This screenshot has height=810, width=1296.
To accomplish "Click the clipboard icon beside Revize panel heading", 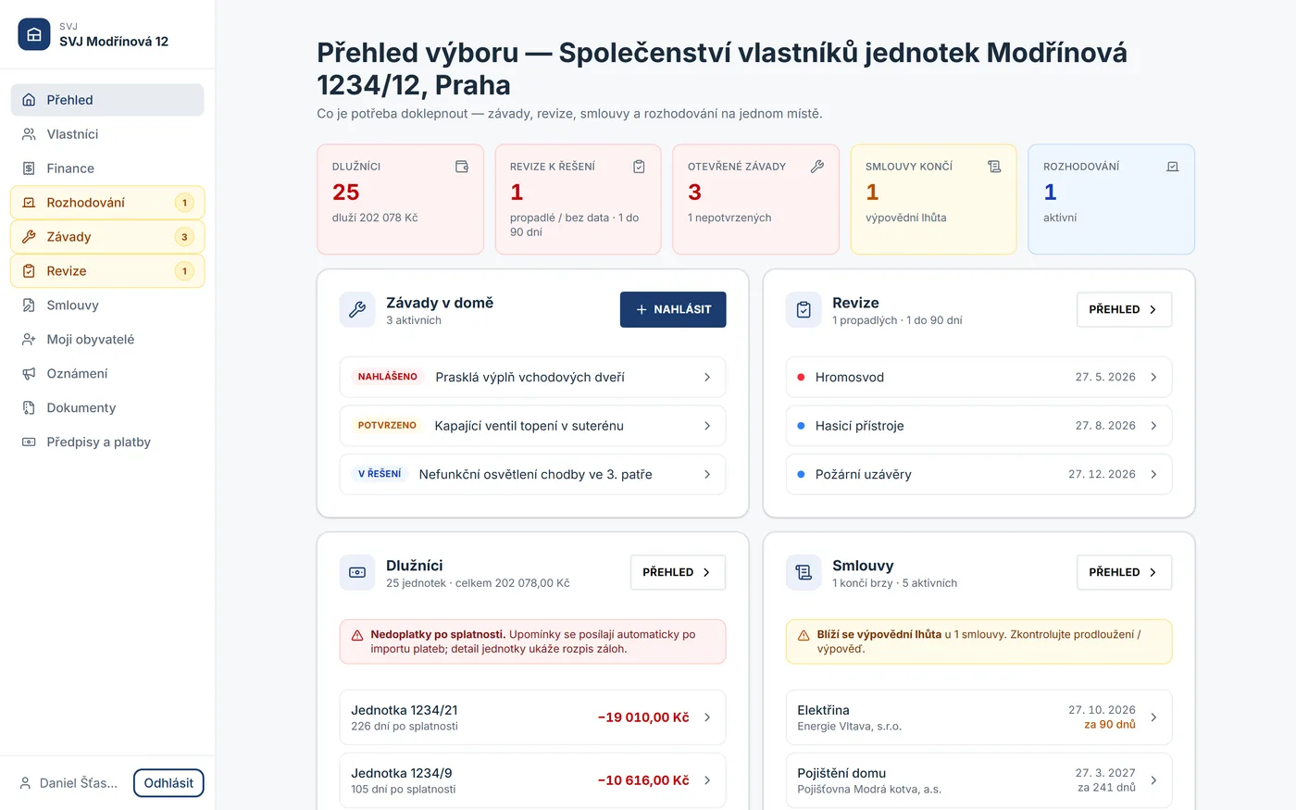I will (804, 310).
